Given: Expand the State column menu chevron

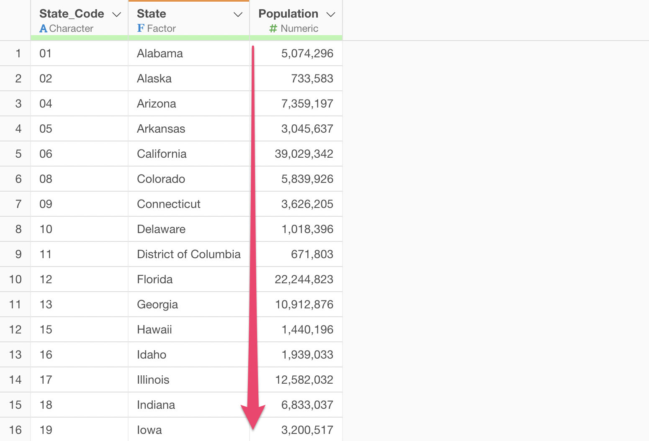Looking at the screenshot, I should 238,15.
